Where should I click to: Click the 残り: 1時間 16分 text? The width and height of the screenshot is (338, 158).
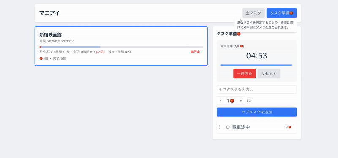pos(120,52)
